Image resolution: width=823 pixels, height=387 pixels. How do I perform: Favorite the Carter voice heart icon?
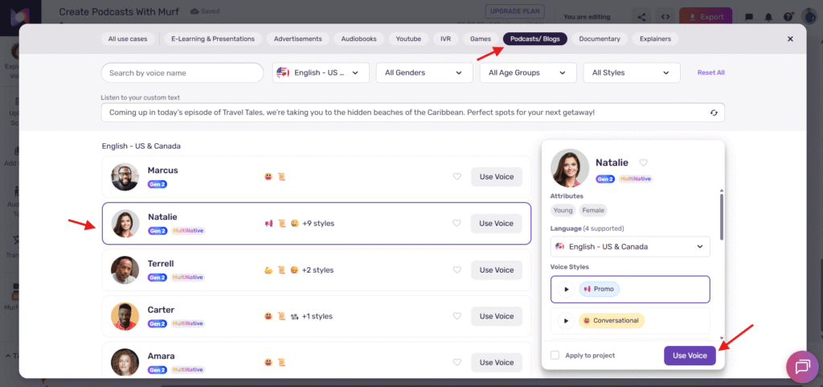click(x=457, y=316)
